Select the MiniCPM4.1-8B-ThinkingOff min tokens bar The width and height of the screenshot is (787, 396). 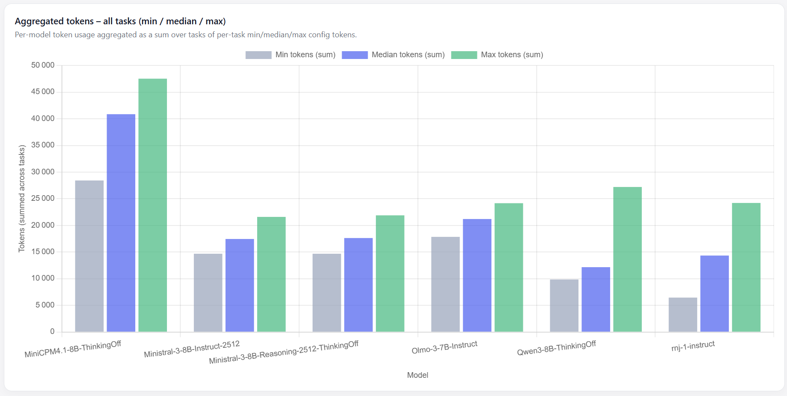point(89,256)
